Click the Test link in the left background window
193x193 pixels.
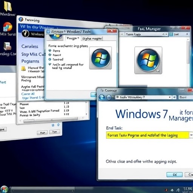pyautogui.click(x=3, y=82)
